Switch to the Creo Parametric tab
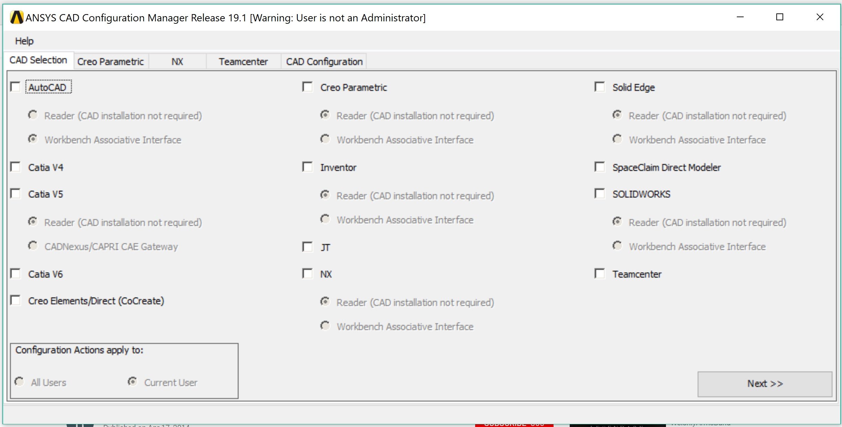The width and height of the screenshot is (842, 427). click(x=110, y=62)
